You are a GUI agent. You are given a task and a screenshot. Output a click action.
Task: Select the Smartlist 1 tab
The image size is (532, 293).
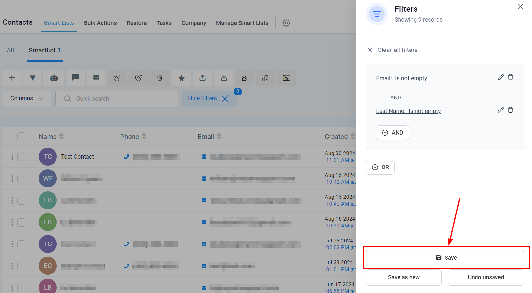(45, 51)
